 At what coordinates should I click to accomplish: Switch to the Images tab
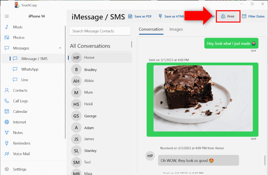pyautogui.click(x=176, y=29)
